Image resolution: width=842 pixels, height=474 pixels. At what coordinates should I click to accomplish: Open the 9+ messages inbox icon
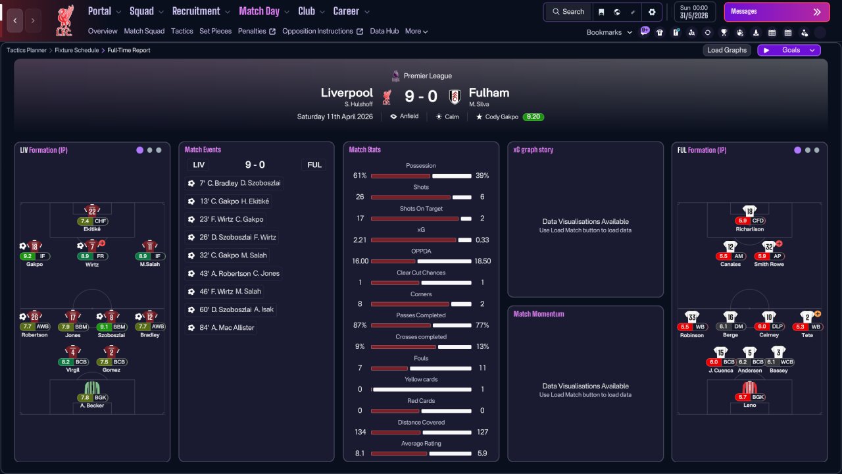644,32
